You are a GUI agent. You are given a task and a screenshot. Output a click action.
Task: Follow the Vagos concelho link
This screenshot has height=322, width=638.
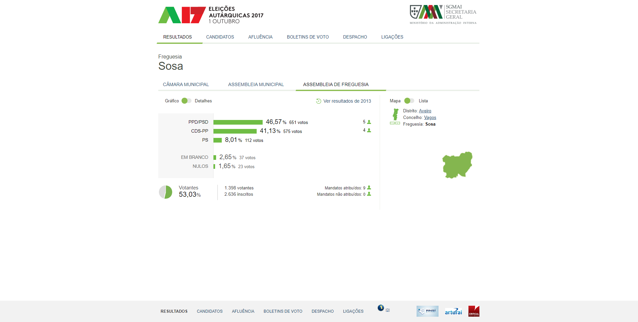tap(430, 118)
